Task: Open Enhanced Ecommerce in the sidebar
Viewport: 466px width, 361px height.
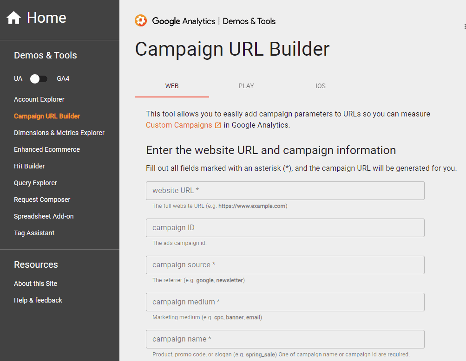Action: (x=47, y=149)
